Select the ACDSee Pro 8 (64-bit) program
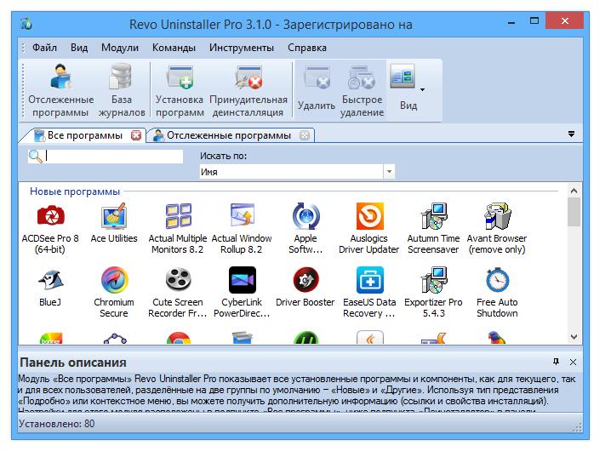The width and height of the screenshot is (611, 457). coord(50,228)
